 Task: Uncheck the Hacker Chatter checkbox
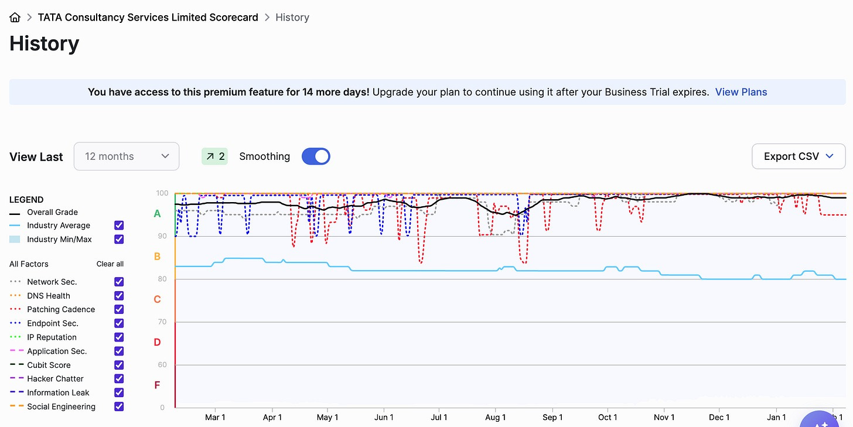tap(119, 379)
